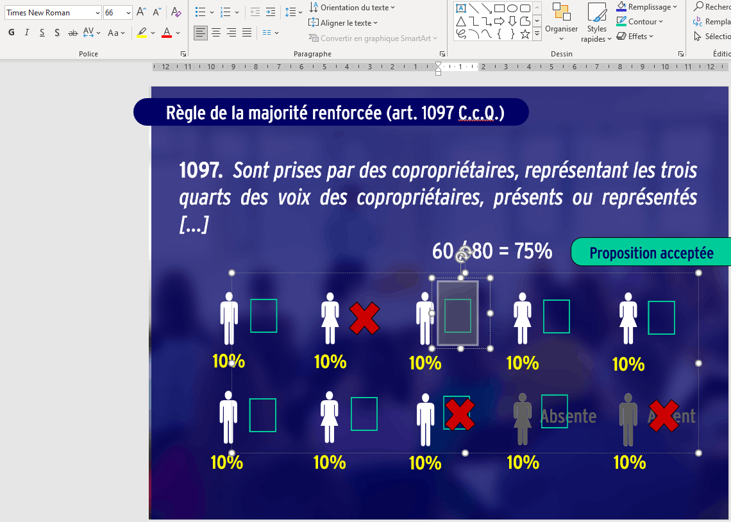Expand the font color options arrow
This screenshot has height=522, width=731.
pyautogui.click(x=178, y=33)
